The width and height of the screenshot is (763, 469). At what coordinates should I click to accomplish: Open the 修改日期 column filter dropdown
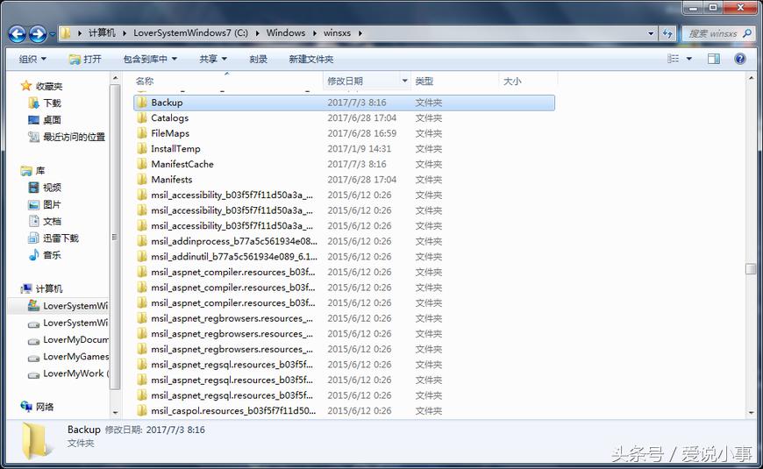tap(405, 81)
